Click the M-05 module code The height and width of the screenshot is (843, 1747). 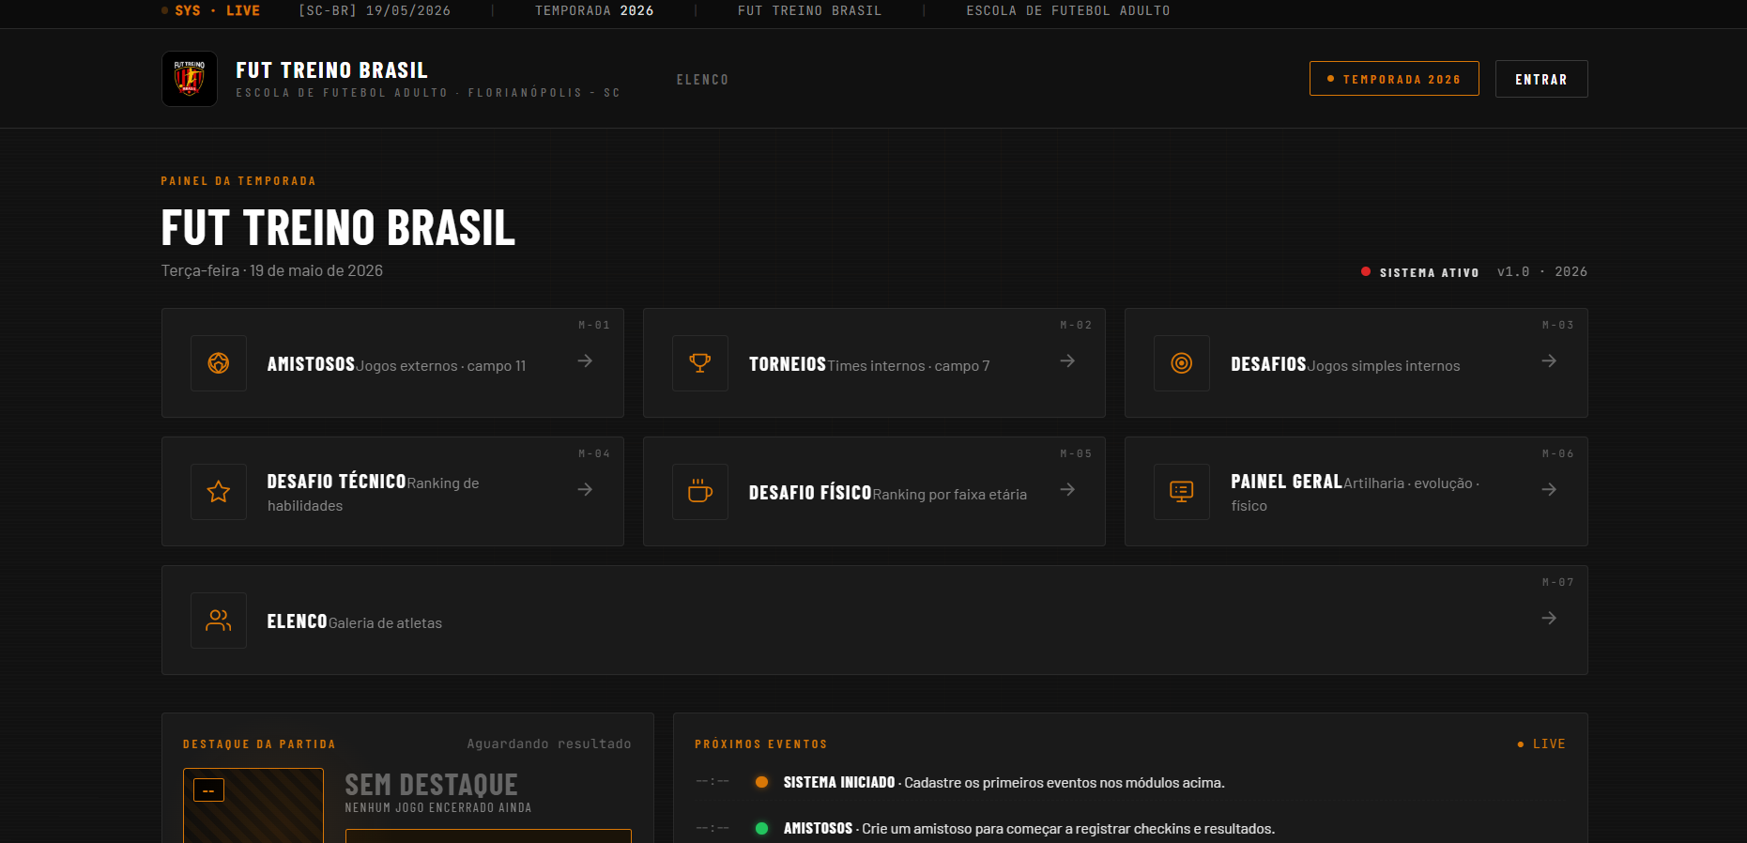coord(1076,453)
